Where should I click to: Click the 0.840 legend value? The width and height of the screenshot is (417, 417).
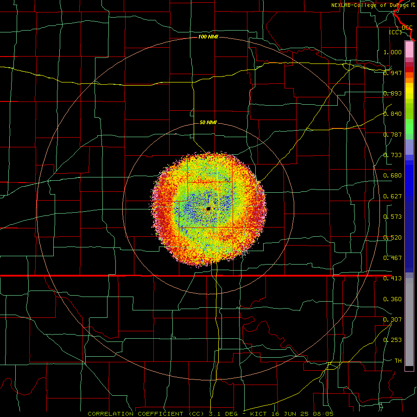pos(392,114)
